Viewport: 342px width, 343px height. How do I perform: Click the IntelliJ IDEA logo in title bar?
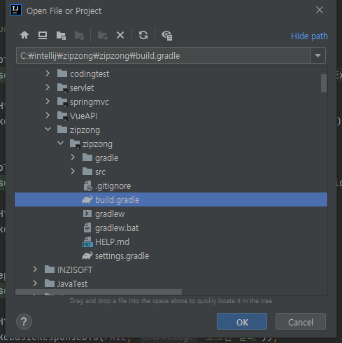[x=16, y=10]
